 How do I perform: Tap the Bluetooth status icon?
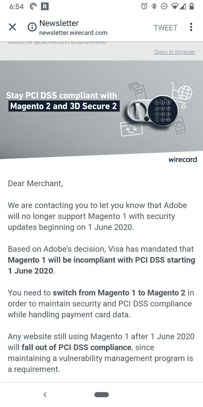point(154,6)
